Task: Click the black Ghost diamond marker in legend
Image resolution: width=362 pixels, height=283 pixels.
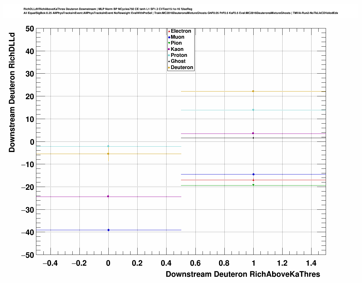Action: [169, 61]
